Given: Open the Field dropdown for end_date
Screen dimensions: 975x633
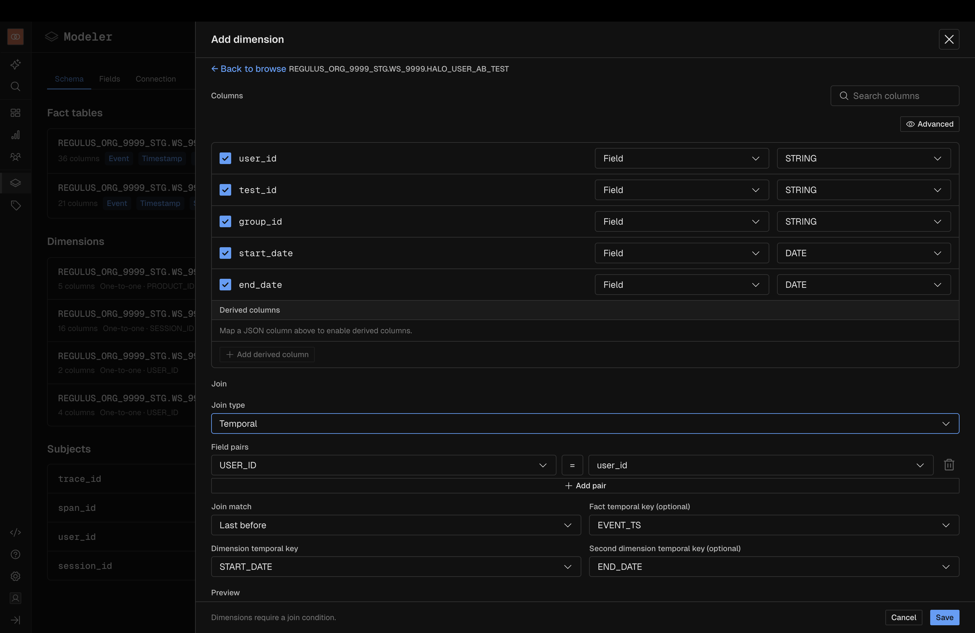Looking at the screenshot, I should tap(682, 285).
